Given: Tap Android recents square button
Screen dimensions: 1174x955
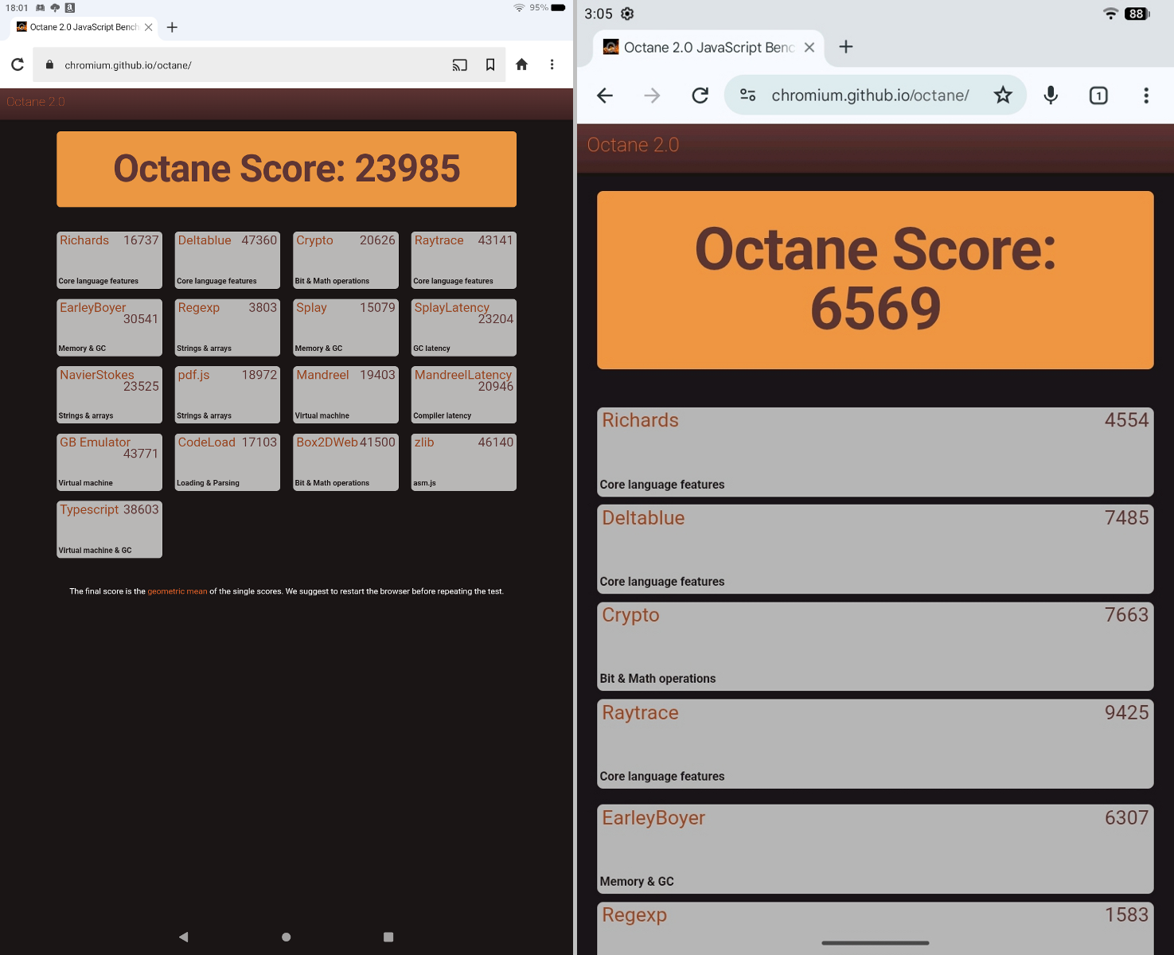Looking at the screenshot, I should click(x=388, y=937).
